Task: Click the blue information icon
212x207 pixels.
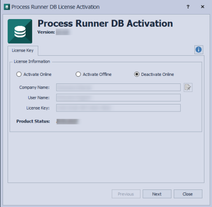Action: [199, 50]
